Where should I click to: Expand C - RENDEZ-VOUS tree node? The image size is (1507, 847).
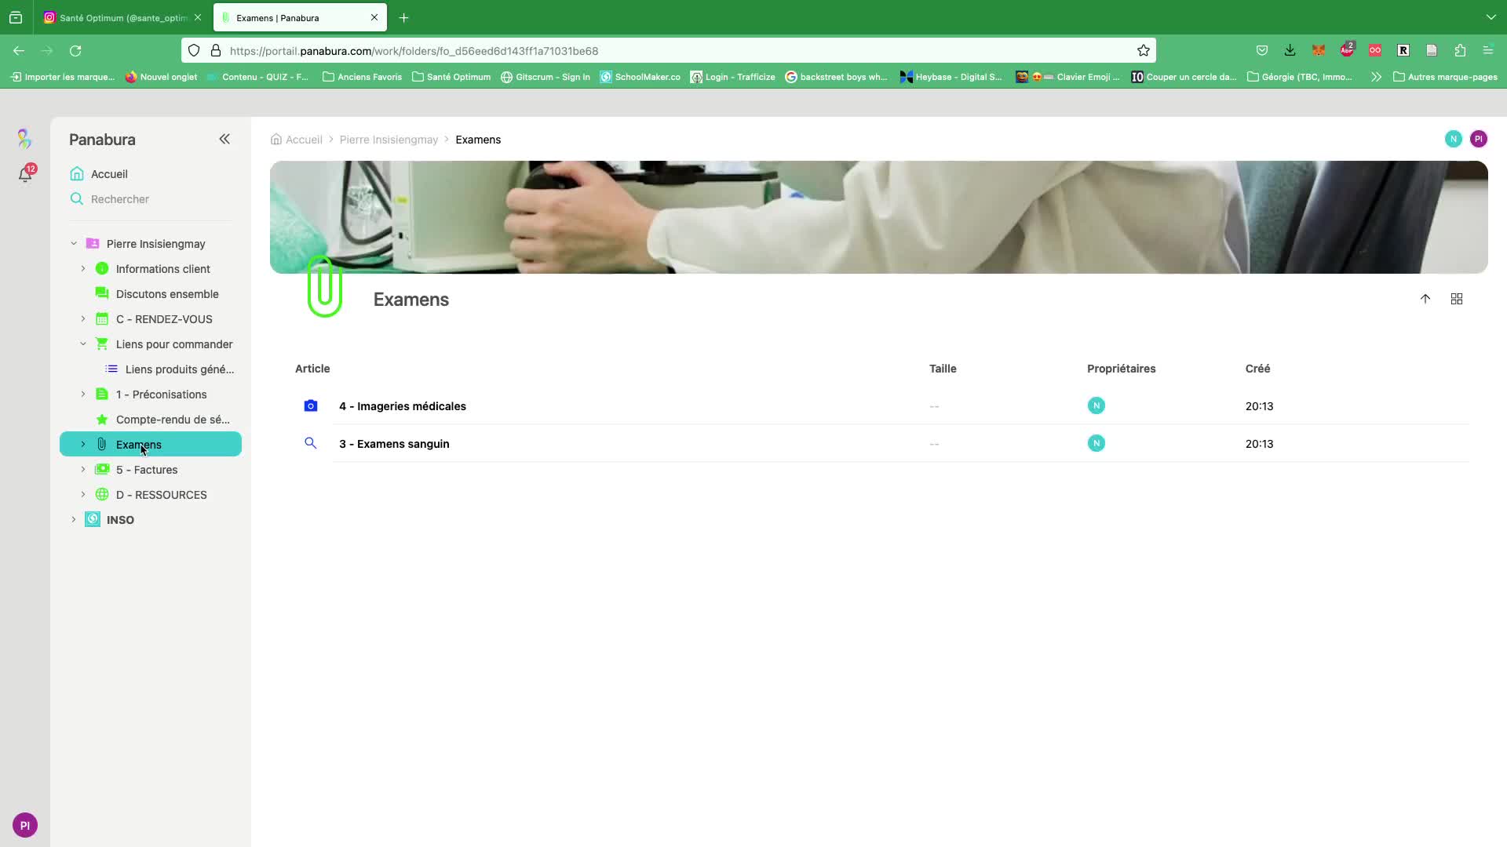coord(83,319)
